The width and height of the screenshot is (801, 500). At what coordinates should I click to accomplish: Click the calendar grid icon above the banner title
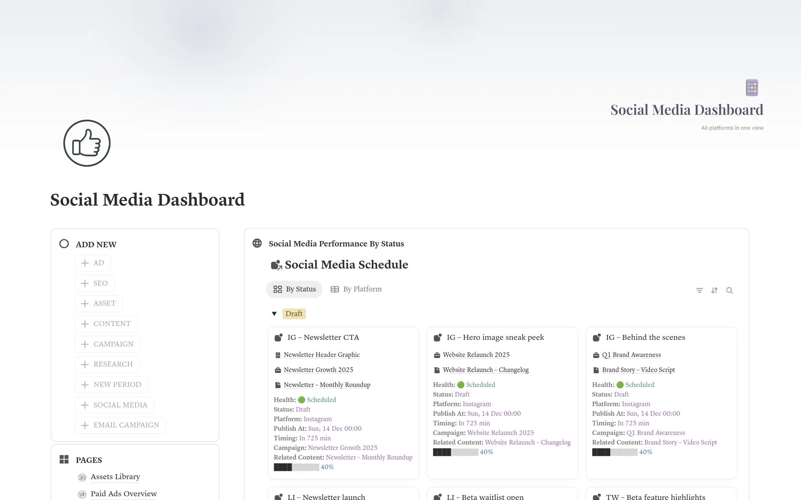click(x=752, y=88)
